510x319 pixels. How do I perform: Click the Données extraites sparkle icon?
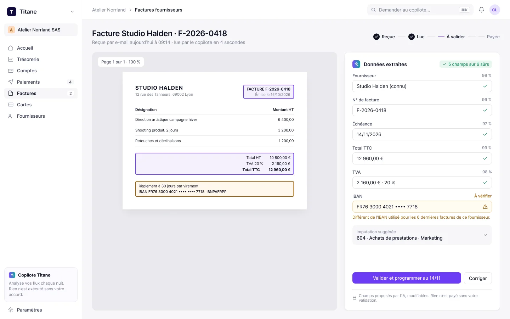click(356, 64)
